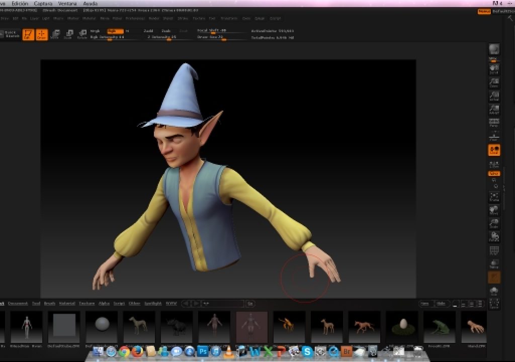Toggle the highlighted Rgb mode button
This screenshot has height=362, width=515.
pyautogui.click(x=115, y=31)
